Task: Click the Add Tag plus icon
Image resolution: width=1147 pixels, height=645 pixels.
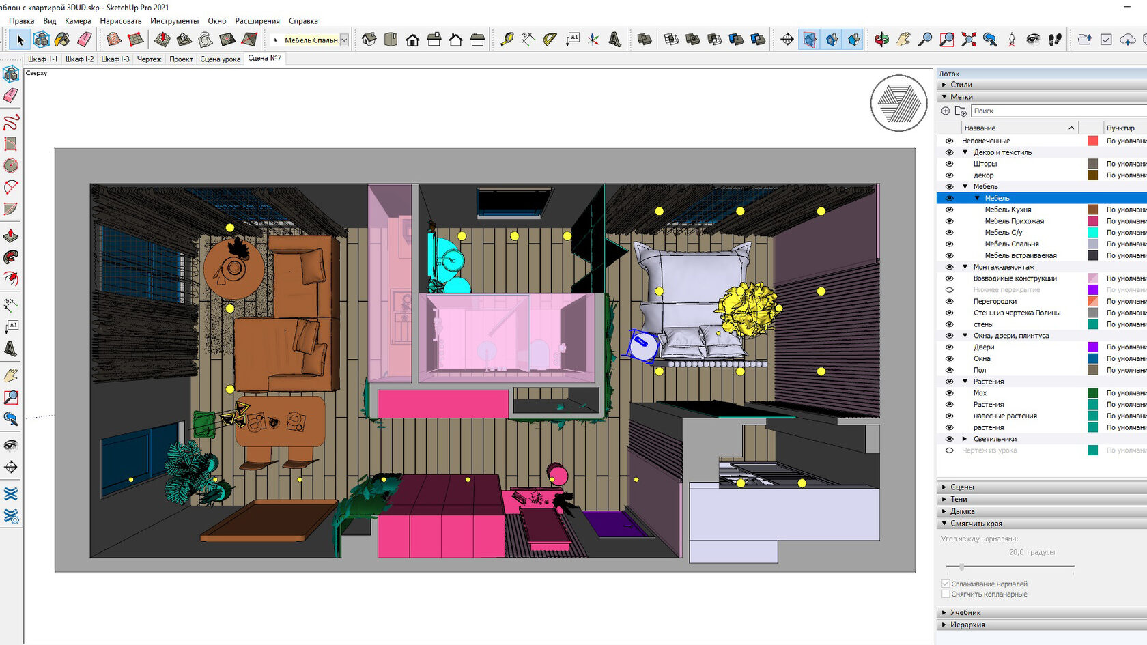Action: pos(946,111)
